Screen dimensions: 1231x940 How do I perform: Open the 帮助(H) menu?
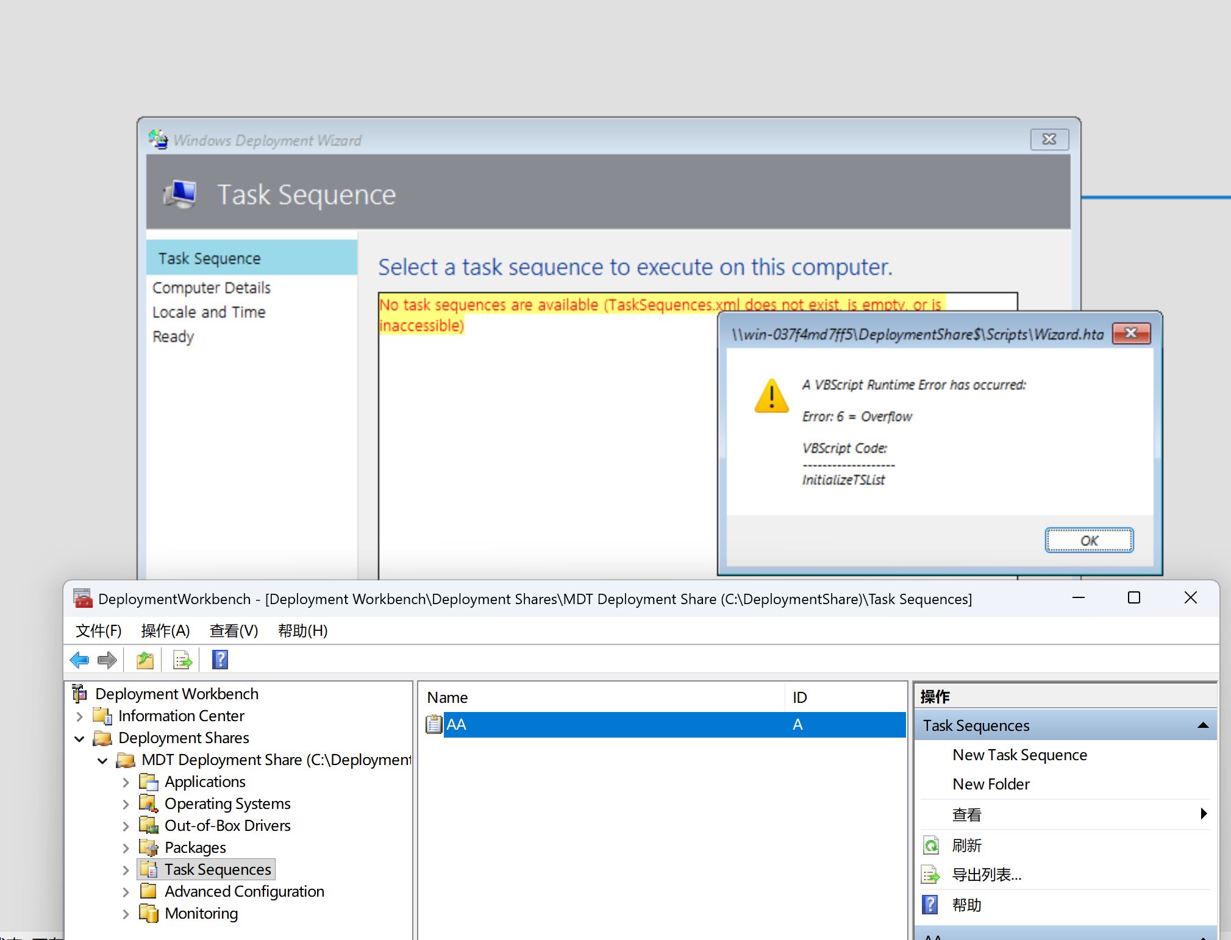tap(302, 630)
